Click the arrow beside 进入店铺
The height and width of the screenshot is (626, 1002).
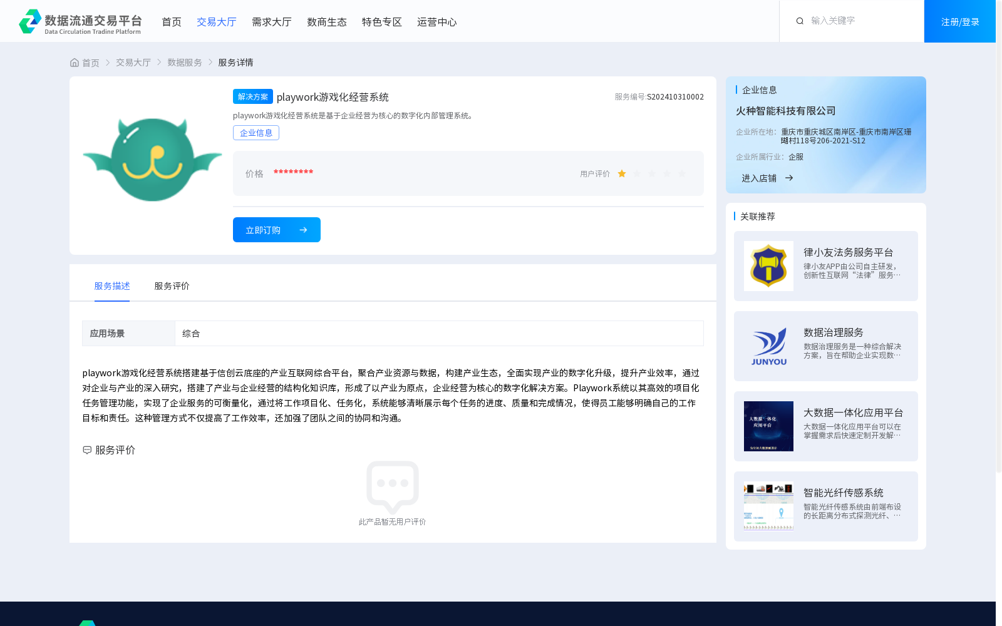789,178
